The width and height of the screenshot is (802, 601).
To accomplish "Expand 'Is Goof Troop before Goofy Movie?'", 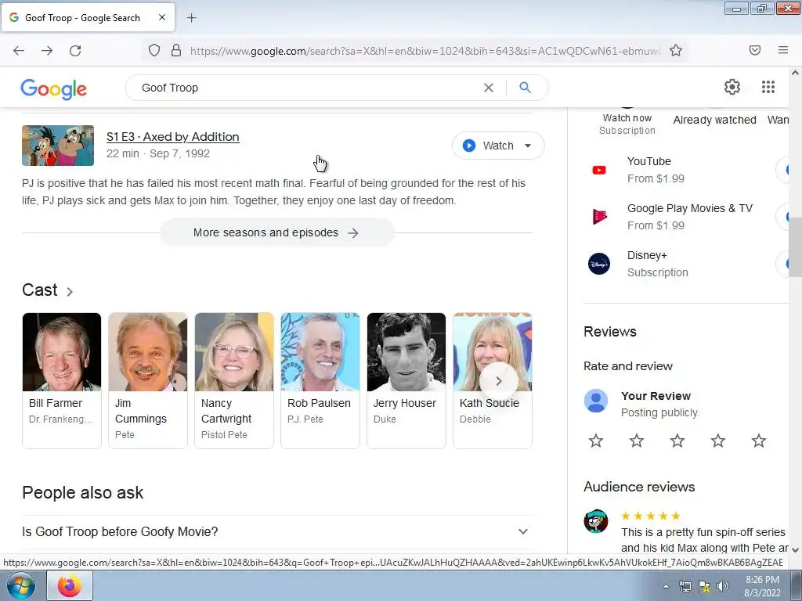I will (277, 531).
